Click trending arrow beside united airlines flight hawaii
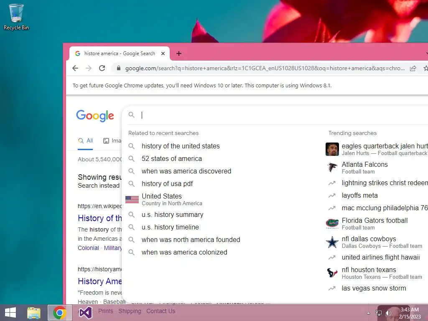 point(332,257)
